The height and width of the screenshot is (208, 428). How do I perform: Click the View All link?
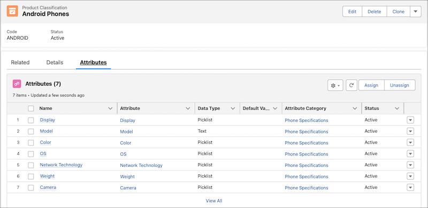214,201
